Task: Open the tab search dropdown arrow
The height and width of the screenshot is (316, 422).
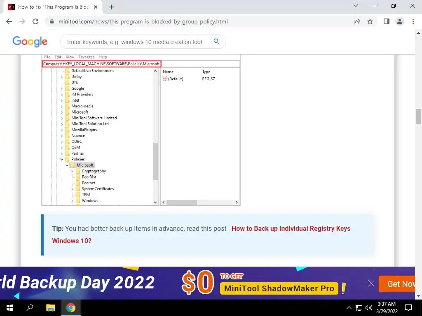Action: point(356,6)
